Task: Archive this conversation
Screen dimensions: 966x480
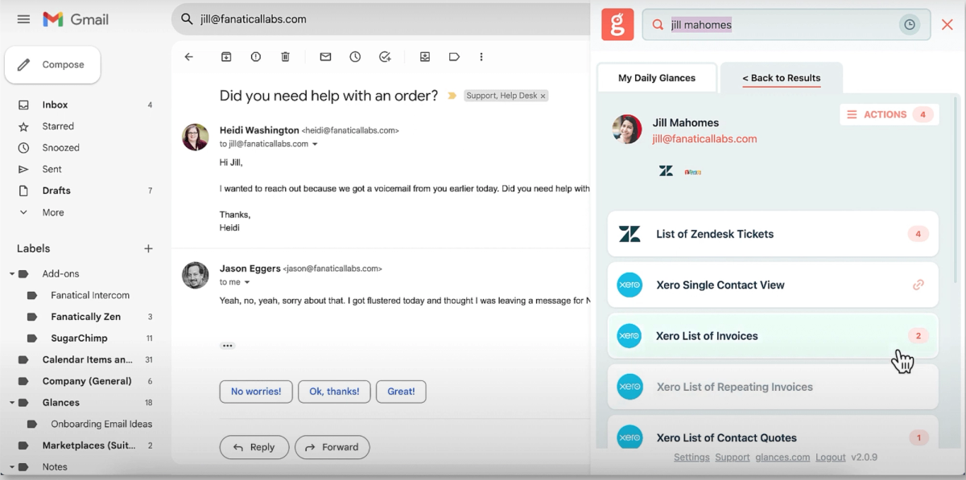Action: (x=226, y=57)
